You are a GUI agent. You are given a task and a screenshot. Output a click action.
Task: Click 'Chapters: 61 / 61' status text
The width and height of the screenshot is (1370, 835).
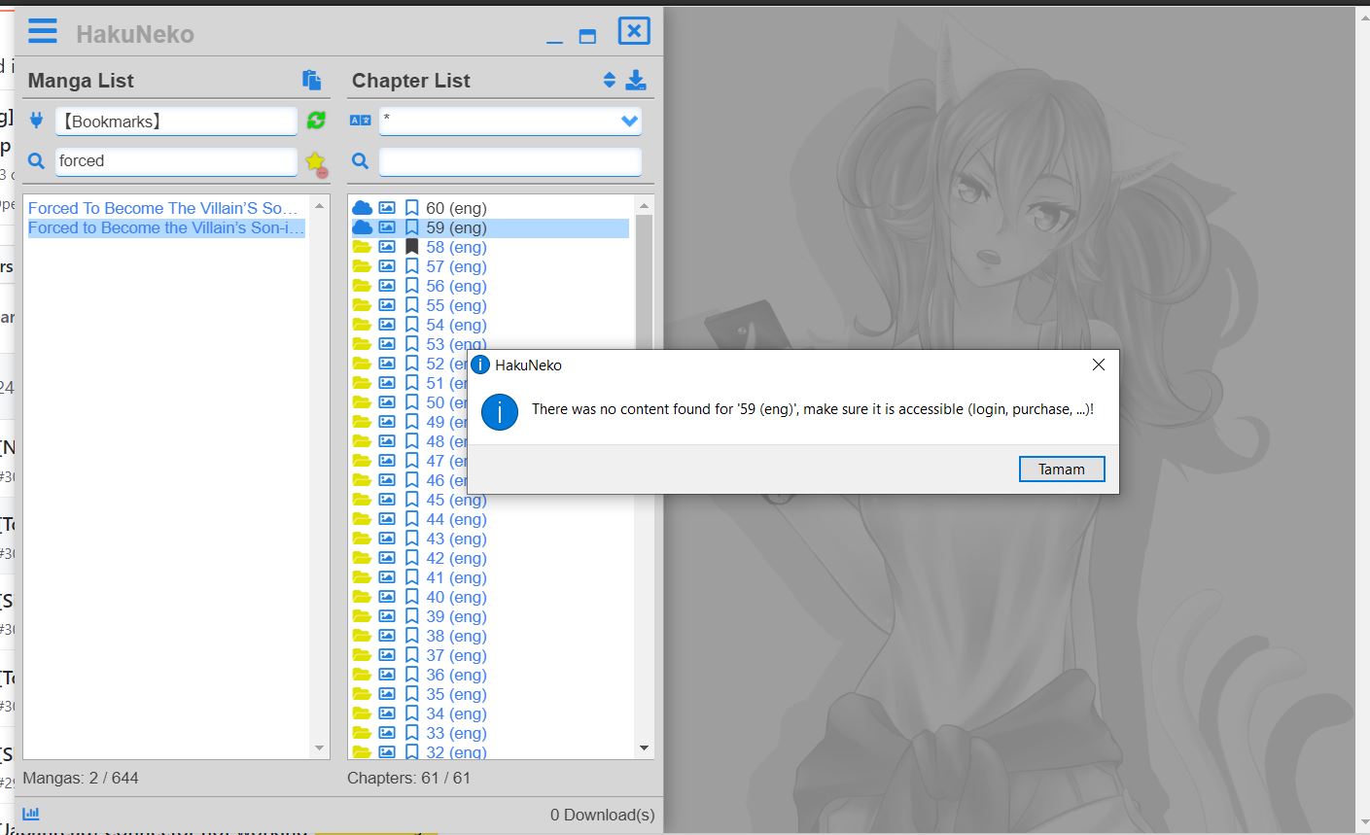coord(408,778)
